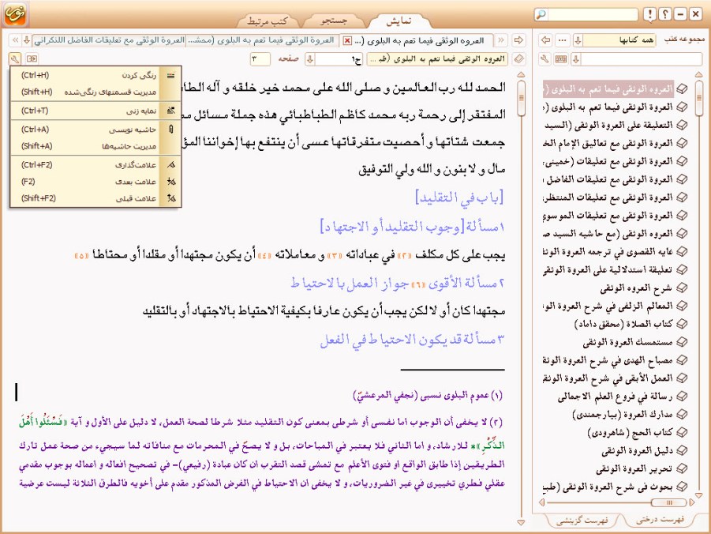Click footnote marker «٥» after محتاطا
Viewport: 711px width, 534px height.
pos(81,256)
